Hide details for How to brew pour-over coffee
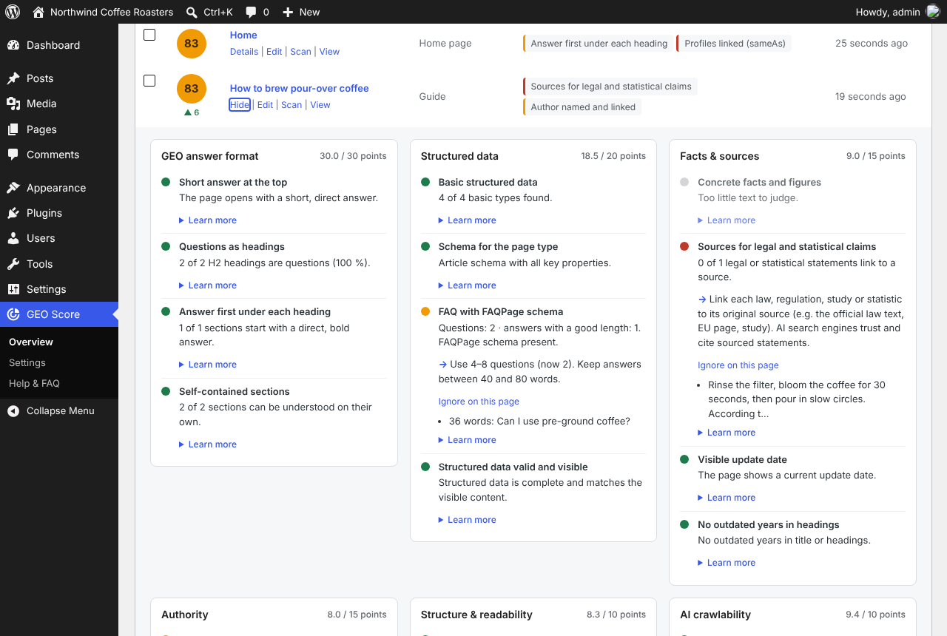Viewport: 947px width, 636px height. [240, 105]
